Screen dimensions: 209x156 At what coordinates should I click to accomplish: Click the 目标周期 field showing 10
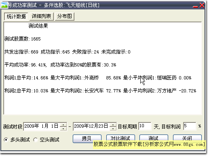[145, 126]
